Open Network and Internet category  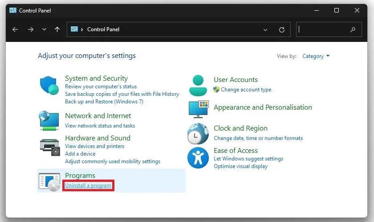[98, 116]
